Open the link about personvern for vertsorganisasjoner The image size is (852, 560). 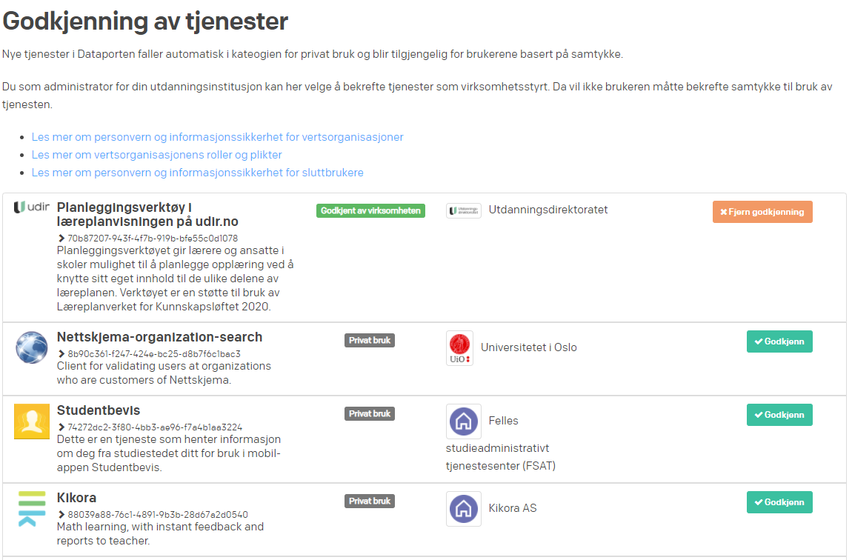pyautogui.click(x=217, y=137)
